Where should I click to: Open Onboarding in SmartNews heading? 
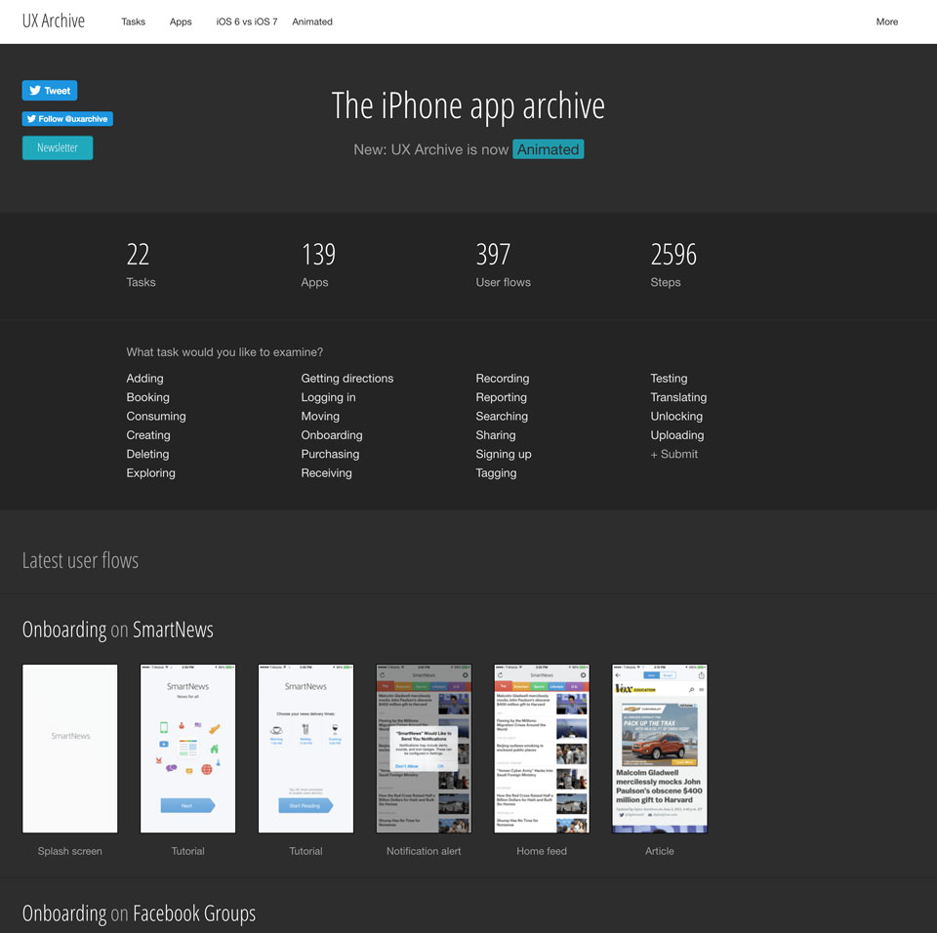tap(64, 629)
